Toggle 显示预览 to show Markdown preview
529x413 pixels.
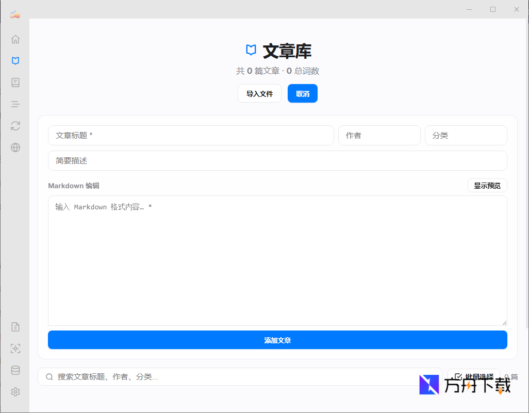tap(487, 185)
